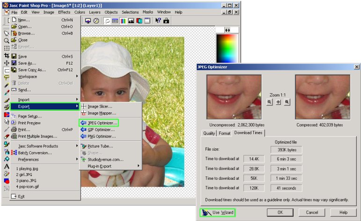This screenshot has height=221, width=361.
Task: Click the 14.4K download speed field
Action: (254, 159)
